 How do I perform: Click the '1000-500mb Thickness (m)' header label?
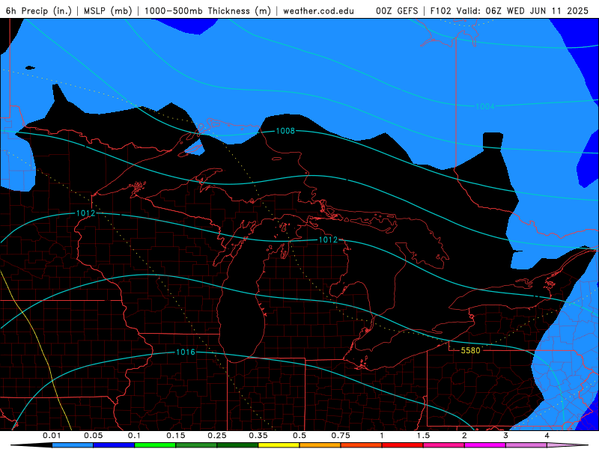207,10
